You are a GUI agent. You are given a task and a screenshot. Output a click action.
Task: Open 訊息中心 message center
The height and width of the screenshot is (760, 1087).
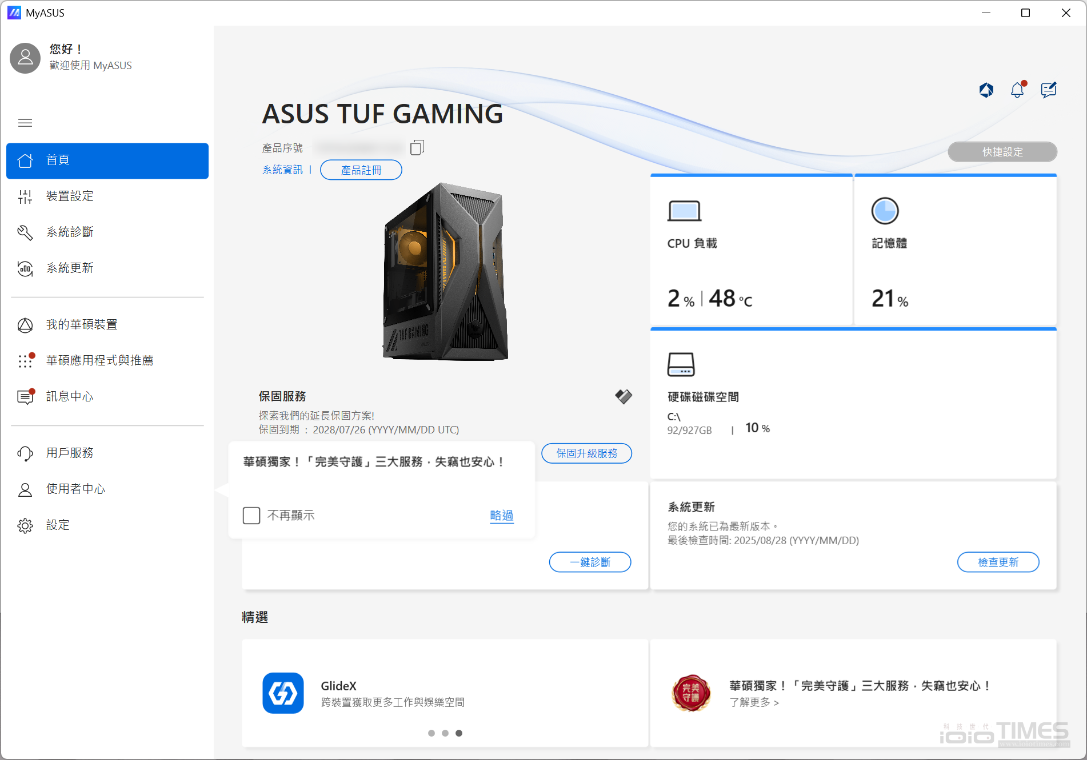point(107,397)
